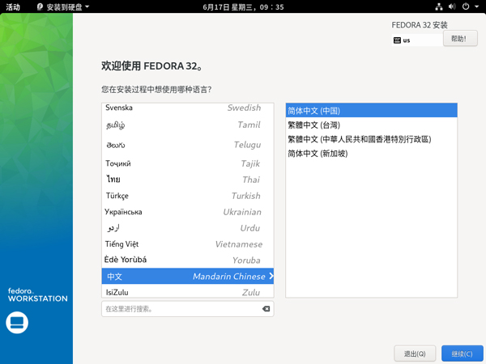The image size is (486, 364).
Task: Click the language search input field
Action: click(x=181, y=309)
